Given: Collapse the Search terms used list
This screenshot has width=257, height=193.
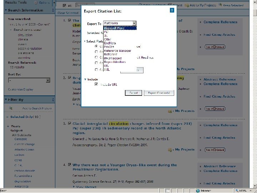Looking at the screenshot, I should [11, 30].
